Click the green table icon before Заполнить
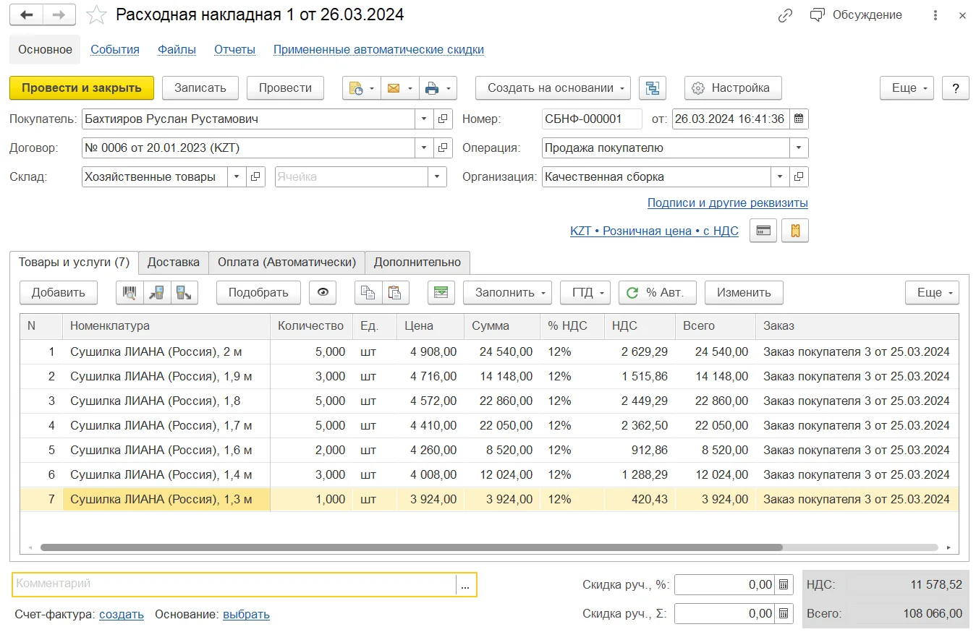Screen dimensions: 976x640 pos(441,293)
